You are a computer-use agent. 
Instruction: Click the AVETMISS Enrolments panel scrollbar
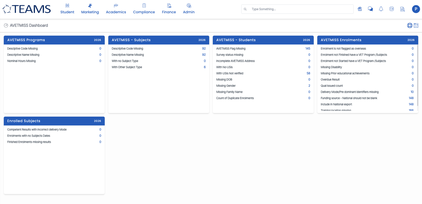[417, 75]
